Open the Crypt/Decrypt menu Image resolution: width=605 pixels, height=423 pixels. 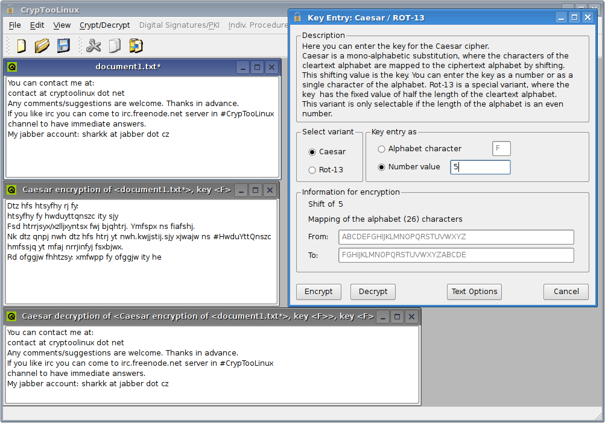(104, 25)
